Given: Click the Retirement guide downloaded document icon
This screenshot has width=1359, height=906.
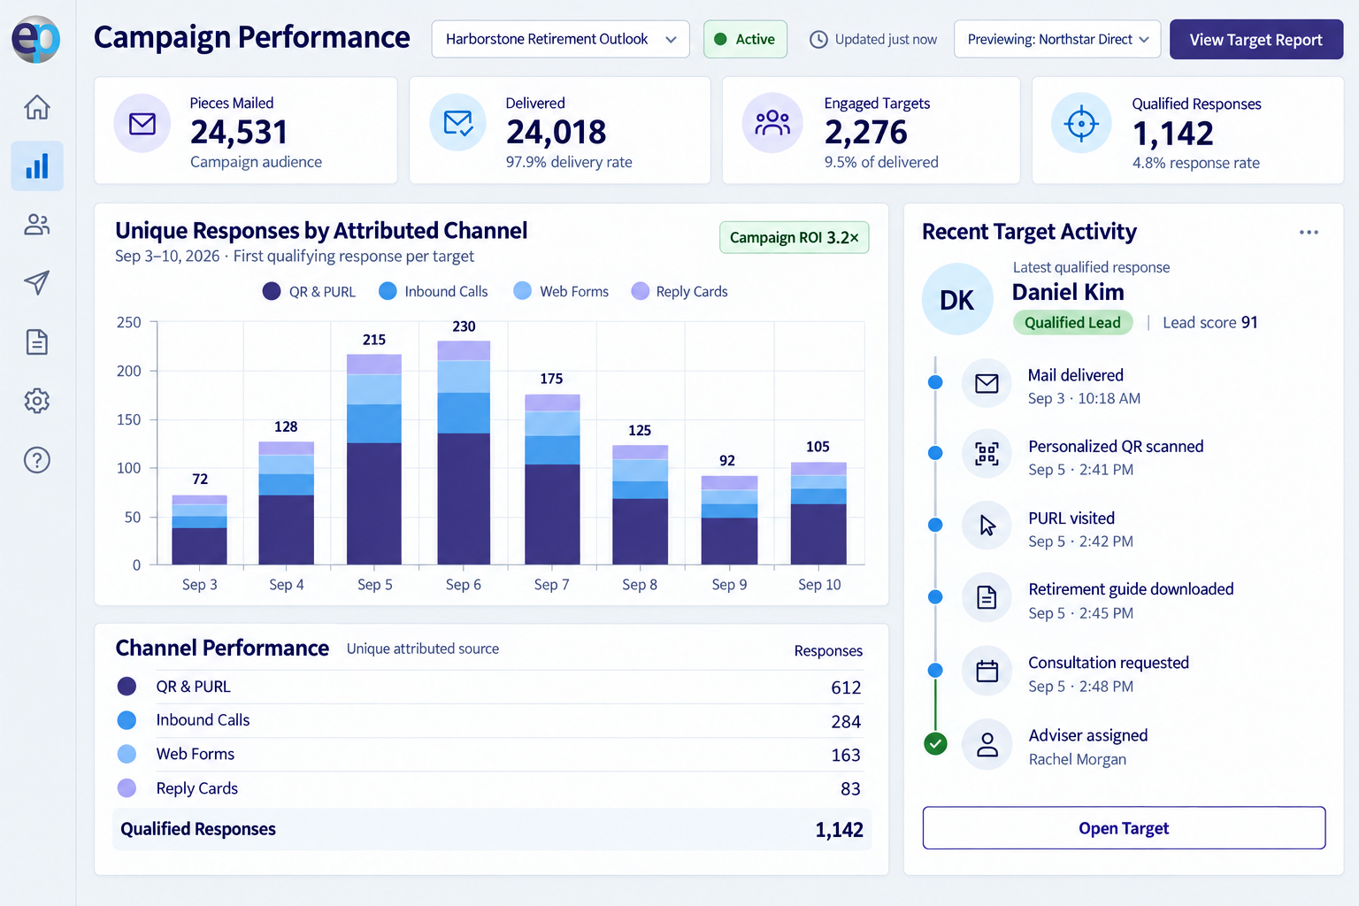Looking at the screenshot, I should tap(987, 598).
